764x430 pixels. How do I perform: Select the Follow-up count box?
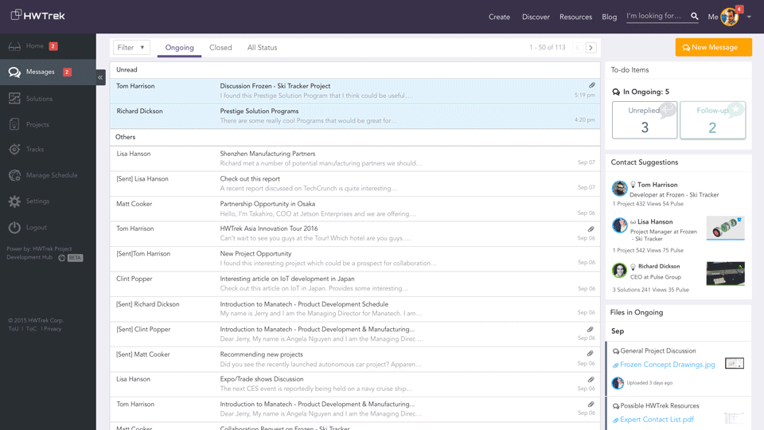click(712, 120)
